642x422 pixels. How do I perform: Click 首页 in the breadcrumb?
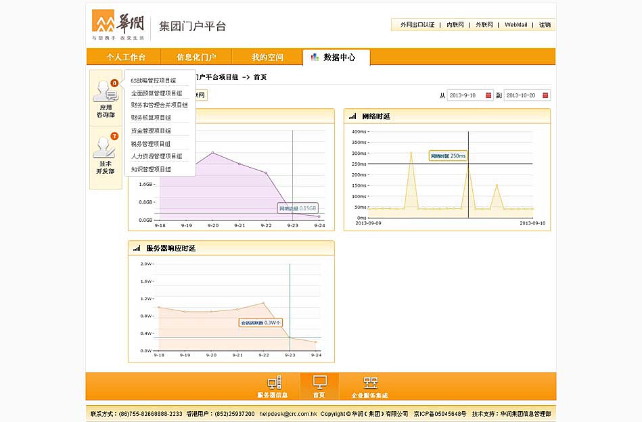[x=260, y=77]
